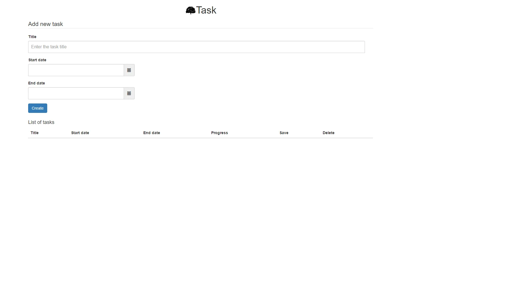
Task: Click the Task page heading text
Action: click(x=206, y=10)
